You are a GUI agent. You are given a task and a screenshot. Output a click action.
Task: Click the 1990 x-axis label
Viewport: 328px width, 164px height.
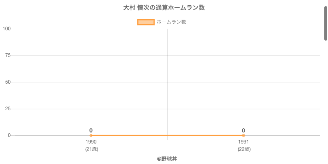91,142
